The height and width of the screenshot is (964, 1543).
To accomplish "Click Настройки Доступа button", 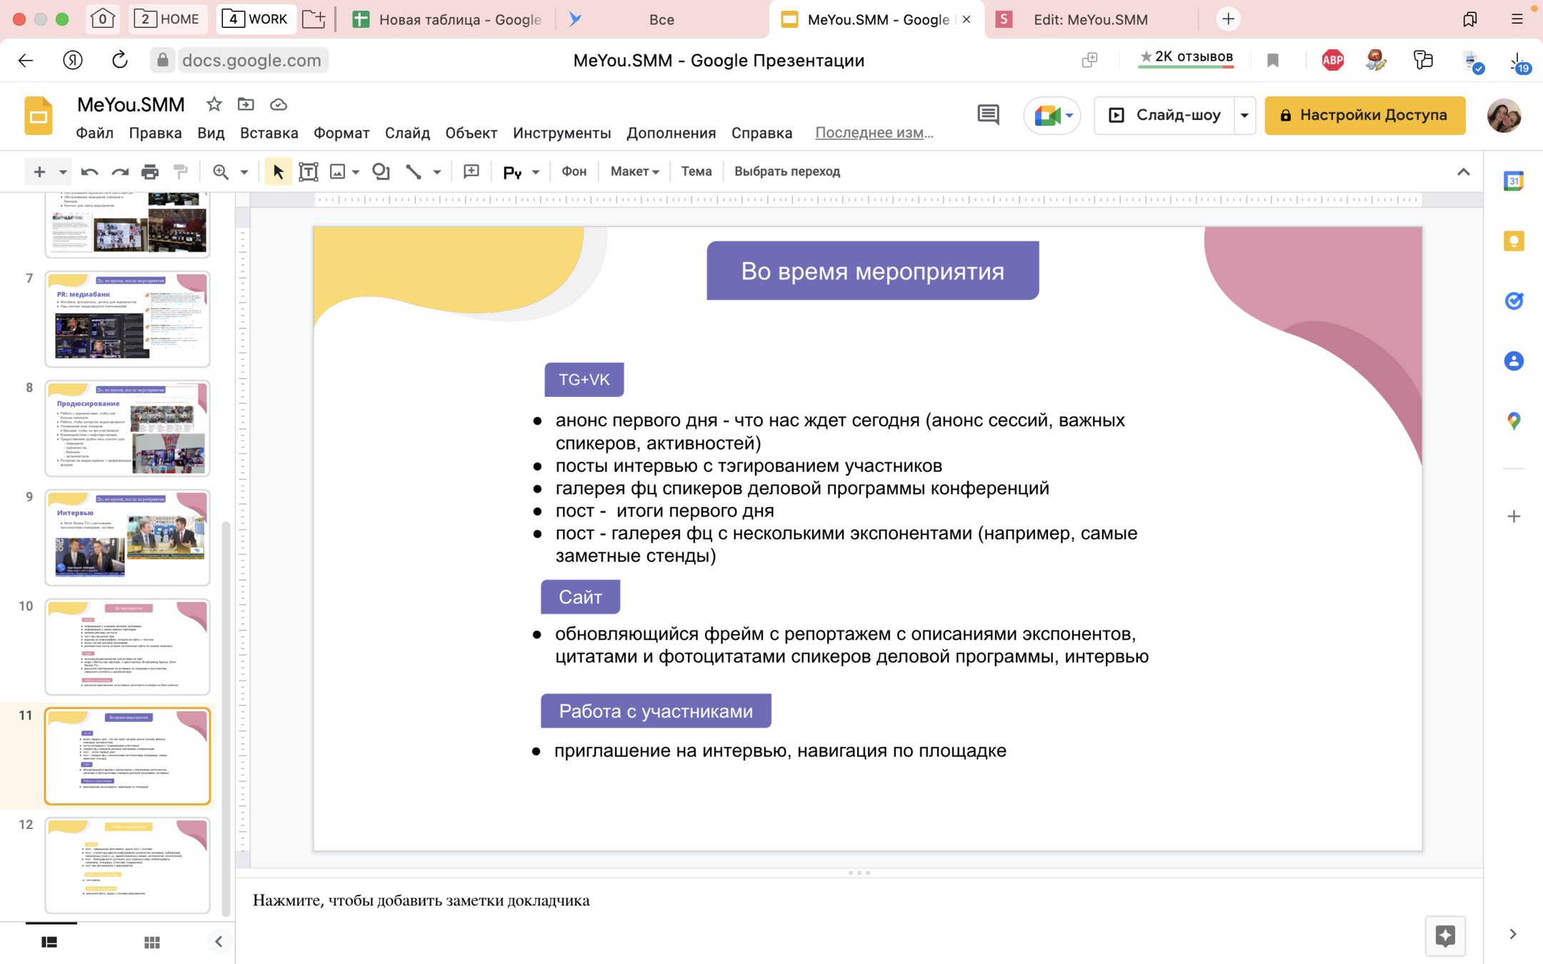I will [1364, 115].
